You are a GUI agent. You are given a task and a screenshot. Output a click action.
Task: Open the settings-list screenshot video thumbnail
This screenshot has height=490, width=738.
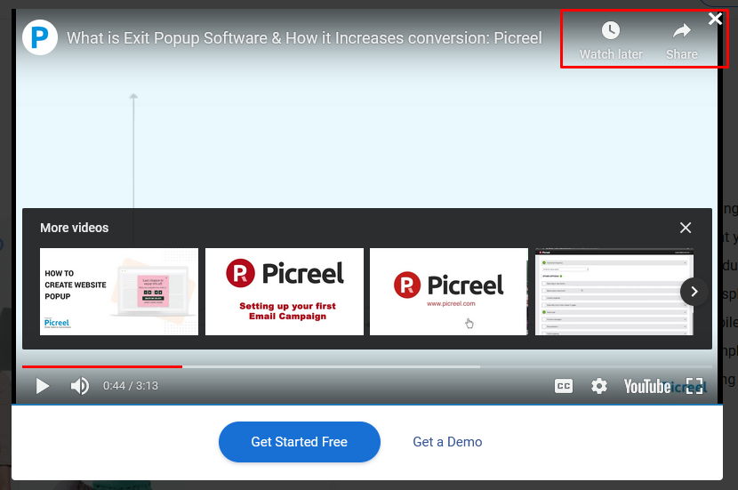(x=614, y=292)
